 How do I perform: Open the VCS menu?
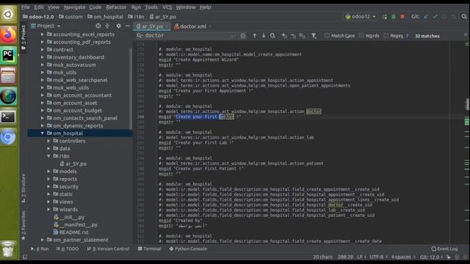(x=167, y=7)
